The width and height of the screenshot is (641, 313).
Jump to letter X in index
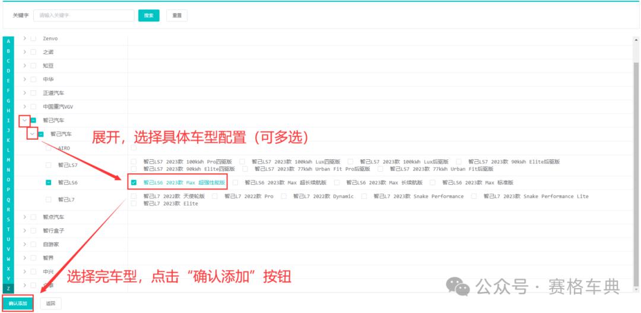click(8, 269)
